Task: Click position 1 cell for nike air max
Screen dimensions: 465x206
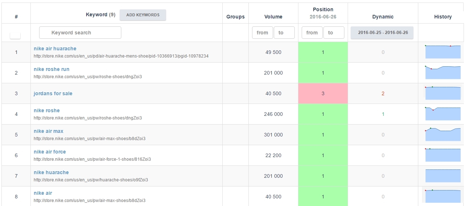Action: click(x=323, y=135)
